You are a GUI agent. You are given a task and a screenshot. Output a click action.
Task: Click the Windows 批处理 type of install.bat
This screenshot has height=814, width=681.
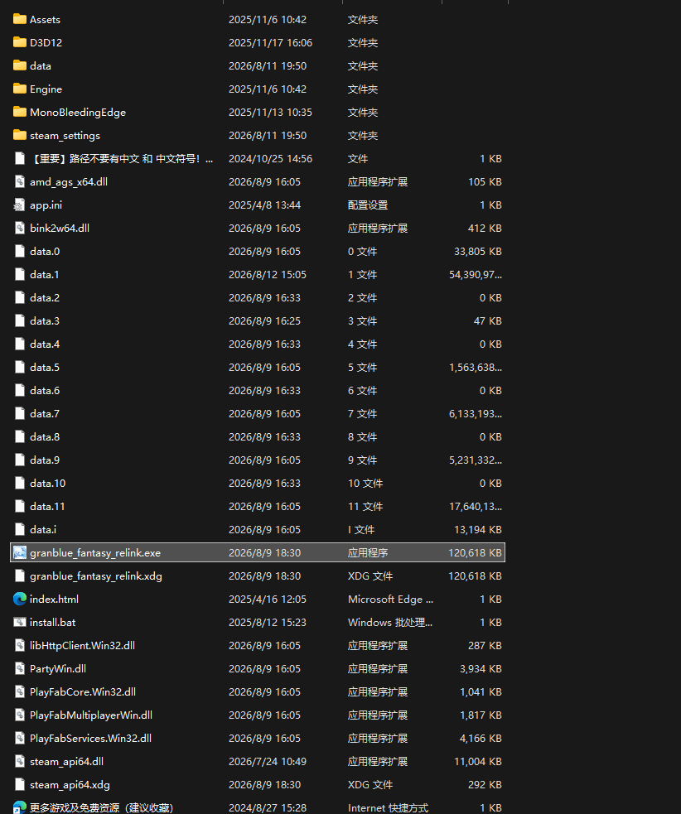390,623
